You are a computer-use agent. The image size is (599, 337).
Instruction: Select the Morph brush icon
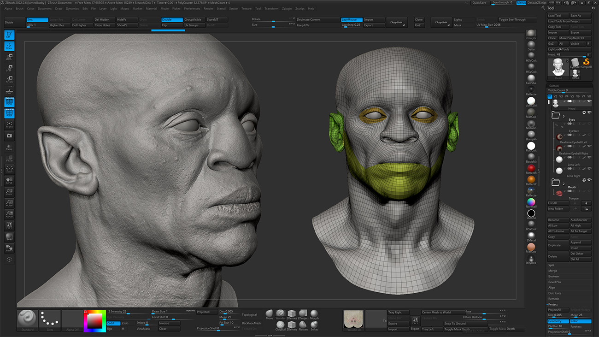coord(314,314)
